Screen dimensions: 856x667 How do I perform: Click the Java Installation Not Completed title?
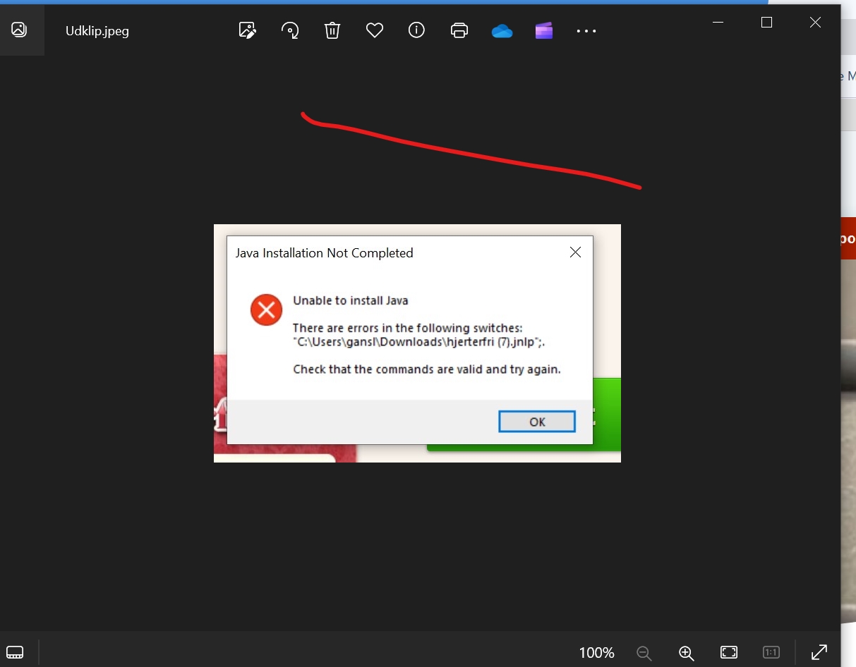pyautogui.click(x=325, y=253)
